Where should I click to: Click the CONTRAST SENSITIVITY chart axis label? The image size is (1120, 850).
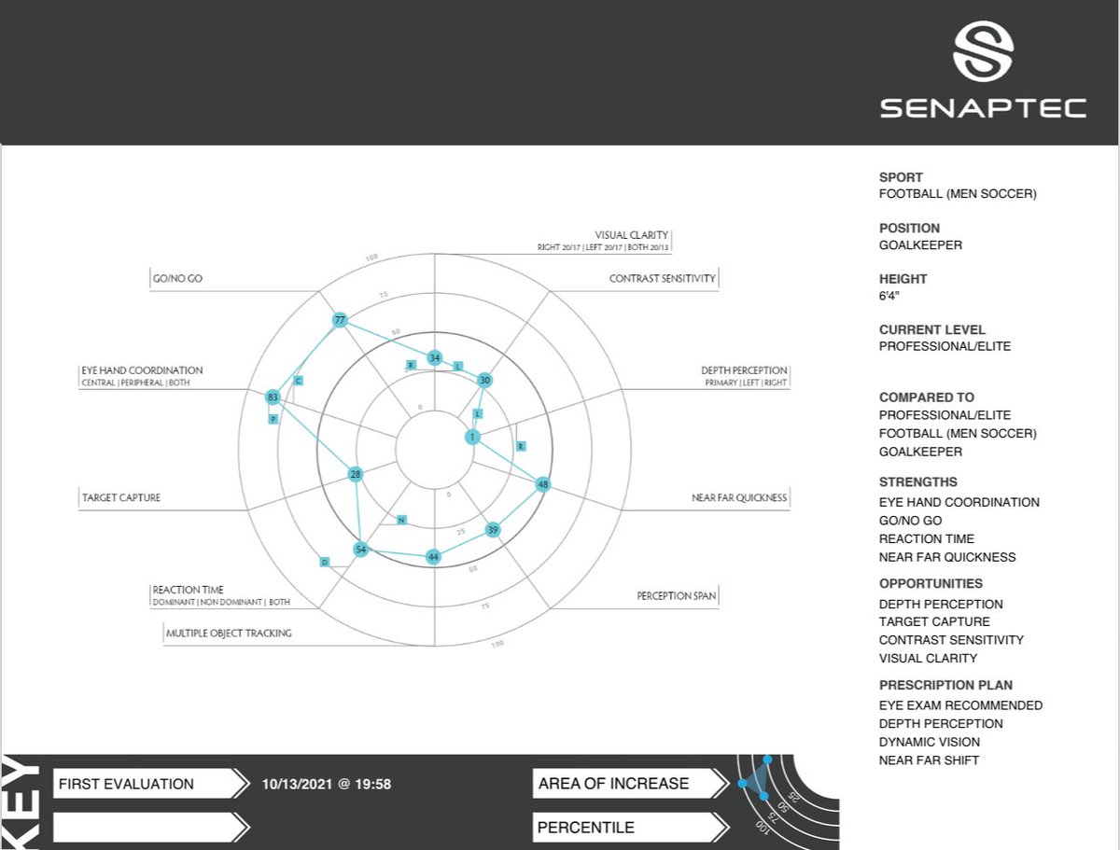point(663,278)
